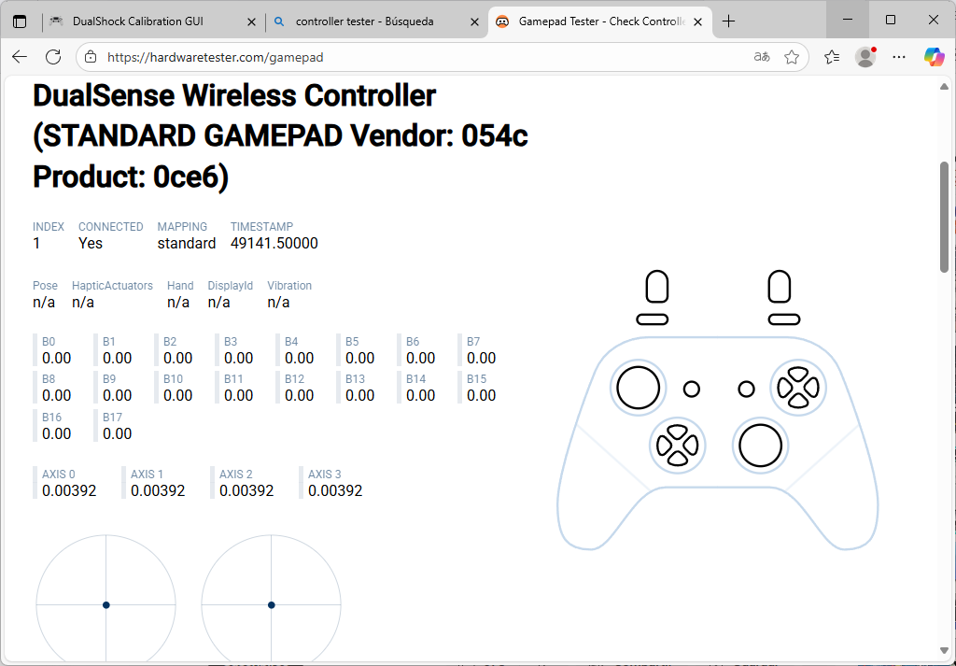Click the left stick axis circle dot
The image size is (956, 666).
click(106, 605)
